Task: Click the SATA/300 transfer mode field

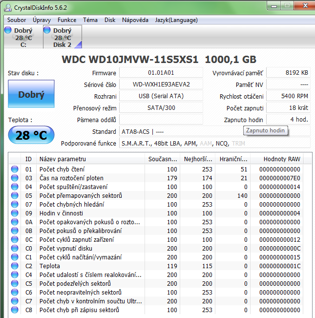Action: coord(161,108)
